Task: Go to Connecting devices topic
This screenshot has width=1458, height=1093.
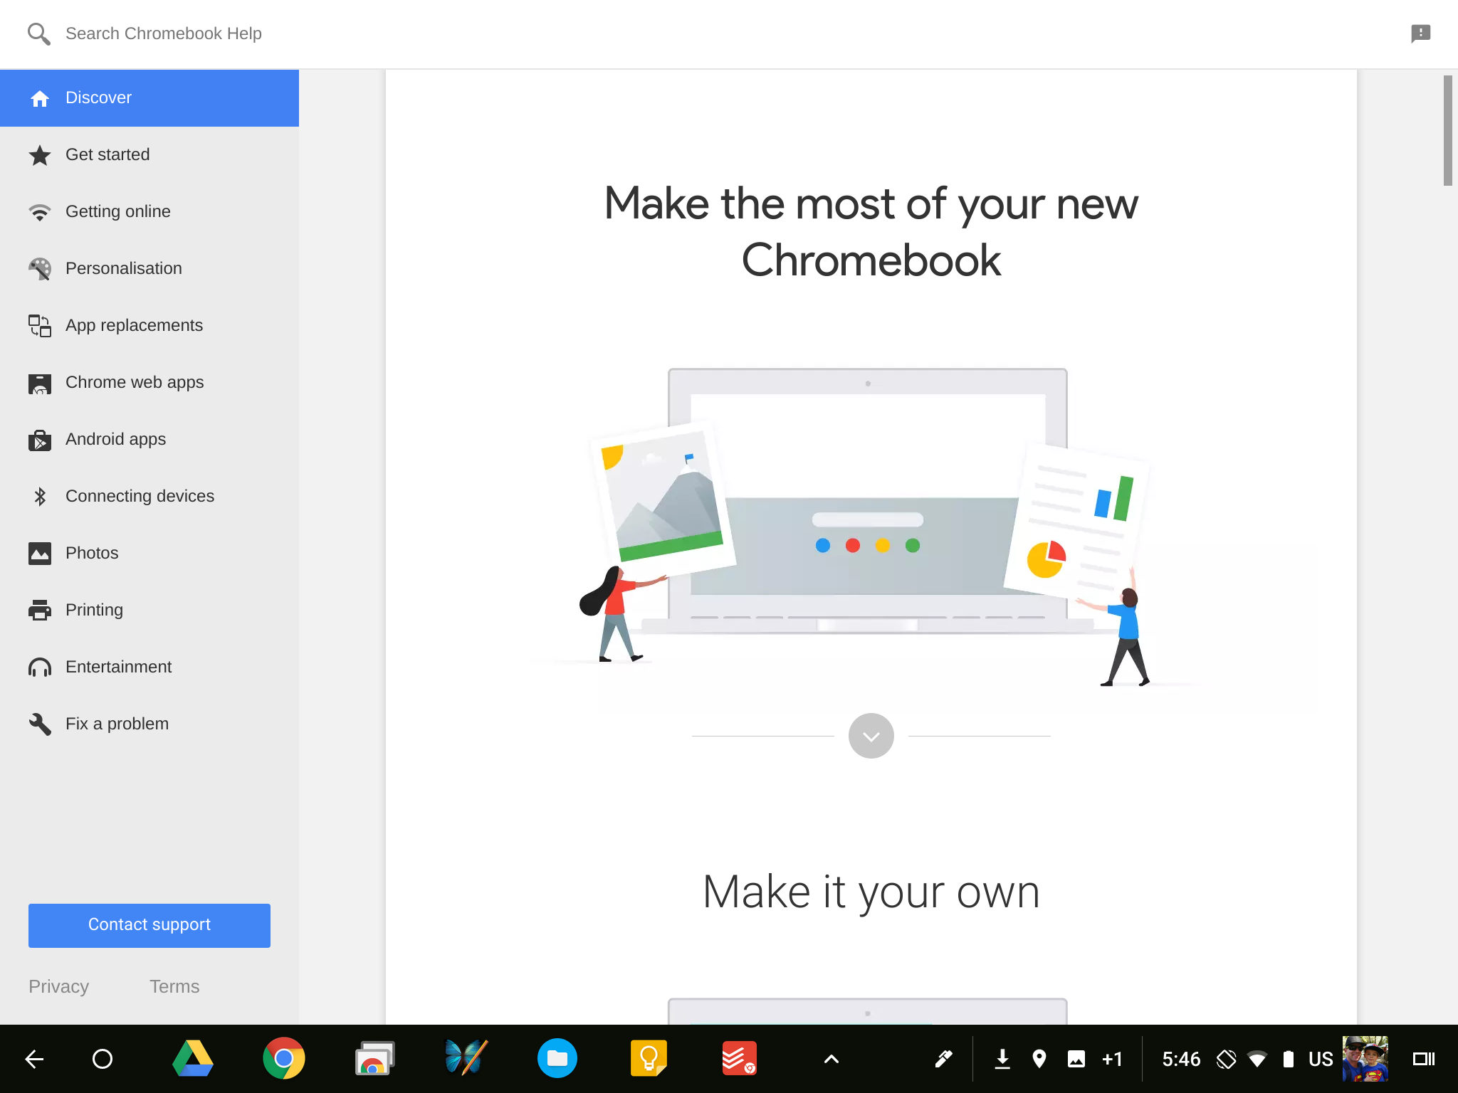Action: coord(150,497)
